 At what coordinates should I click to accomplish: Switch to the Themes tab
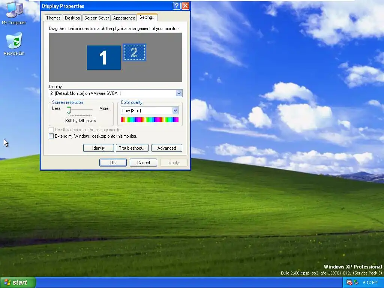(53, 18)
